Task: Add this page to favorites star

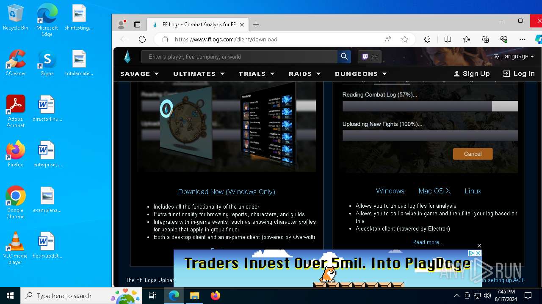Action: tap(405, 39)
